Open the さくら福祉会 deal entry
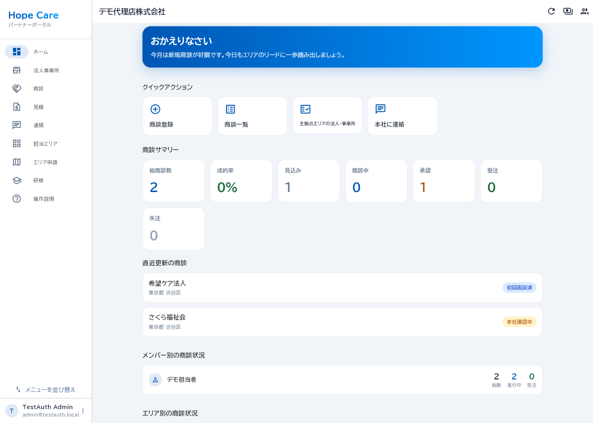The image size is (593, 423). pyautogui.click(x=342, y=322)
